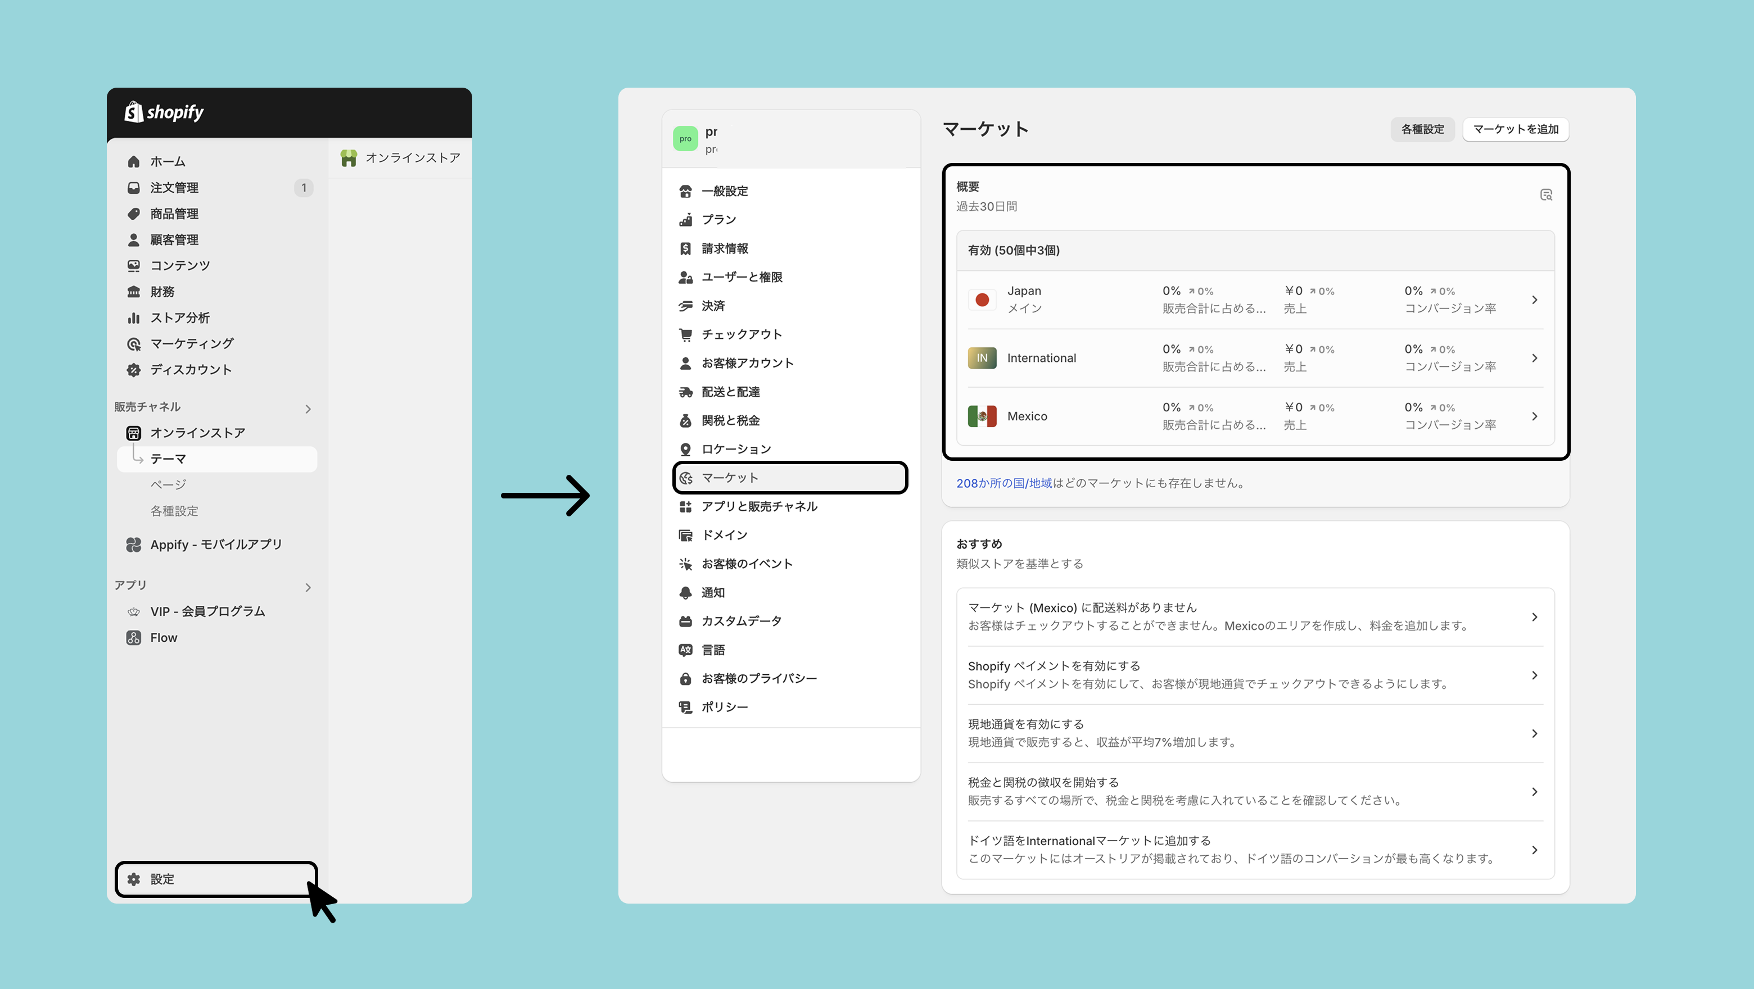Click the green pro store avatar

(x=685, y=139)
